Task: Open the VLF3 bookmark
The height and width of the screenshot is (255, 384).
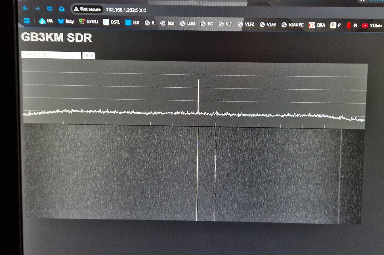Action: coord(268,24)
